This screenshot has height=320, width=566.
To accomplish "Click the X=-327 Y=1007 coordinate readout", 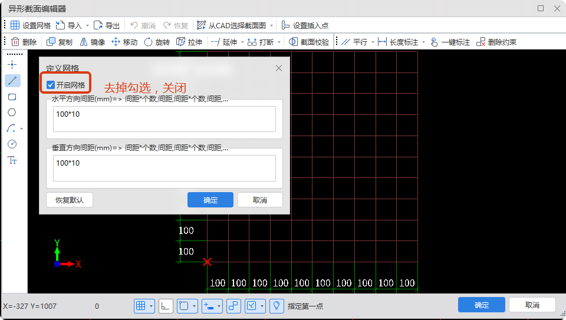I will [x=30, y=306].
